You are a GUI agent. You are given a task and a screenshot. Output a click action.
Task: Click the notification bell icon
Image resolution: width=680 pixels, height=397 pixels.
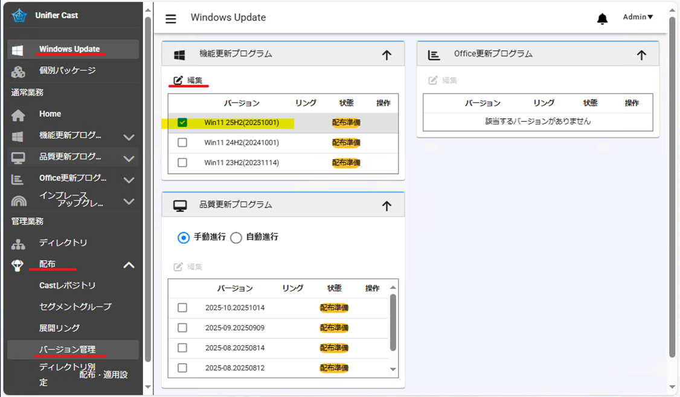(602, 19)
